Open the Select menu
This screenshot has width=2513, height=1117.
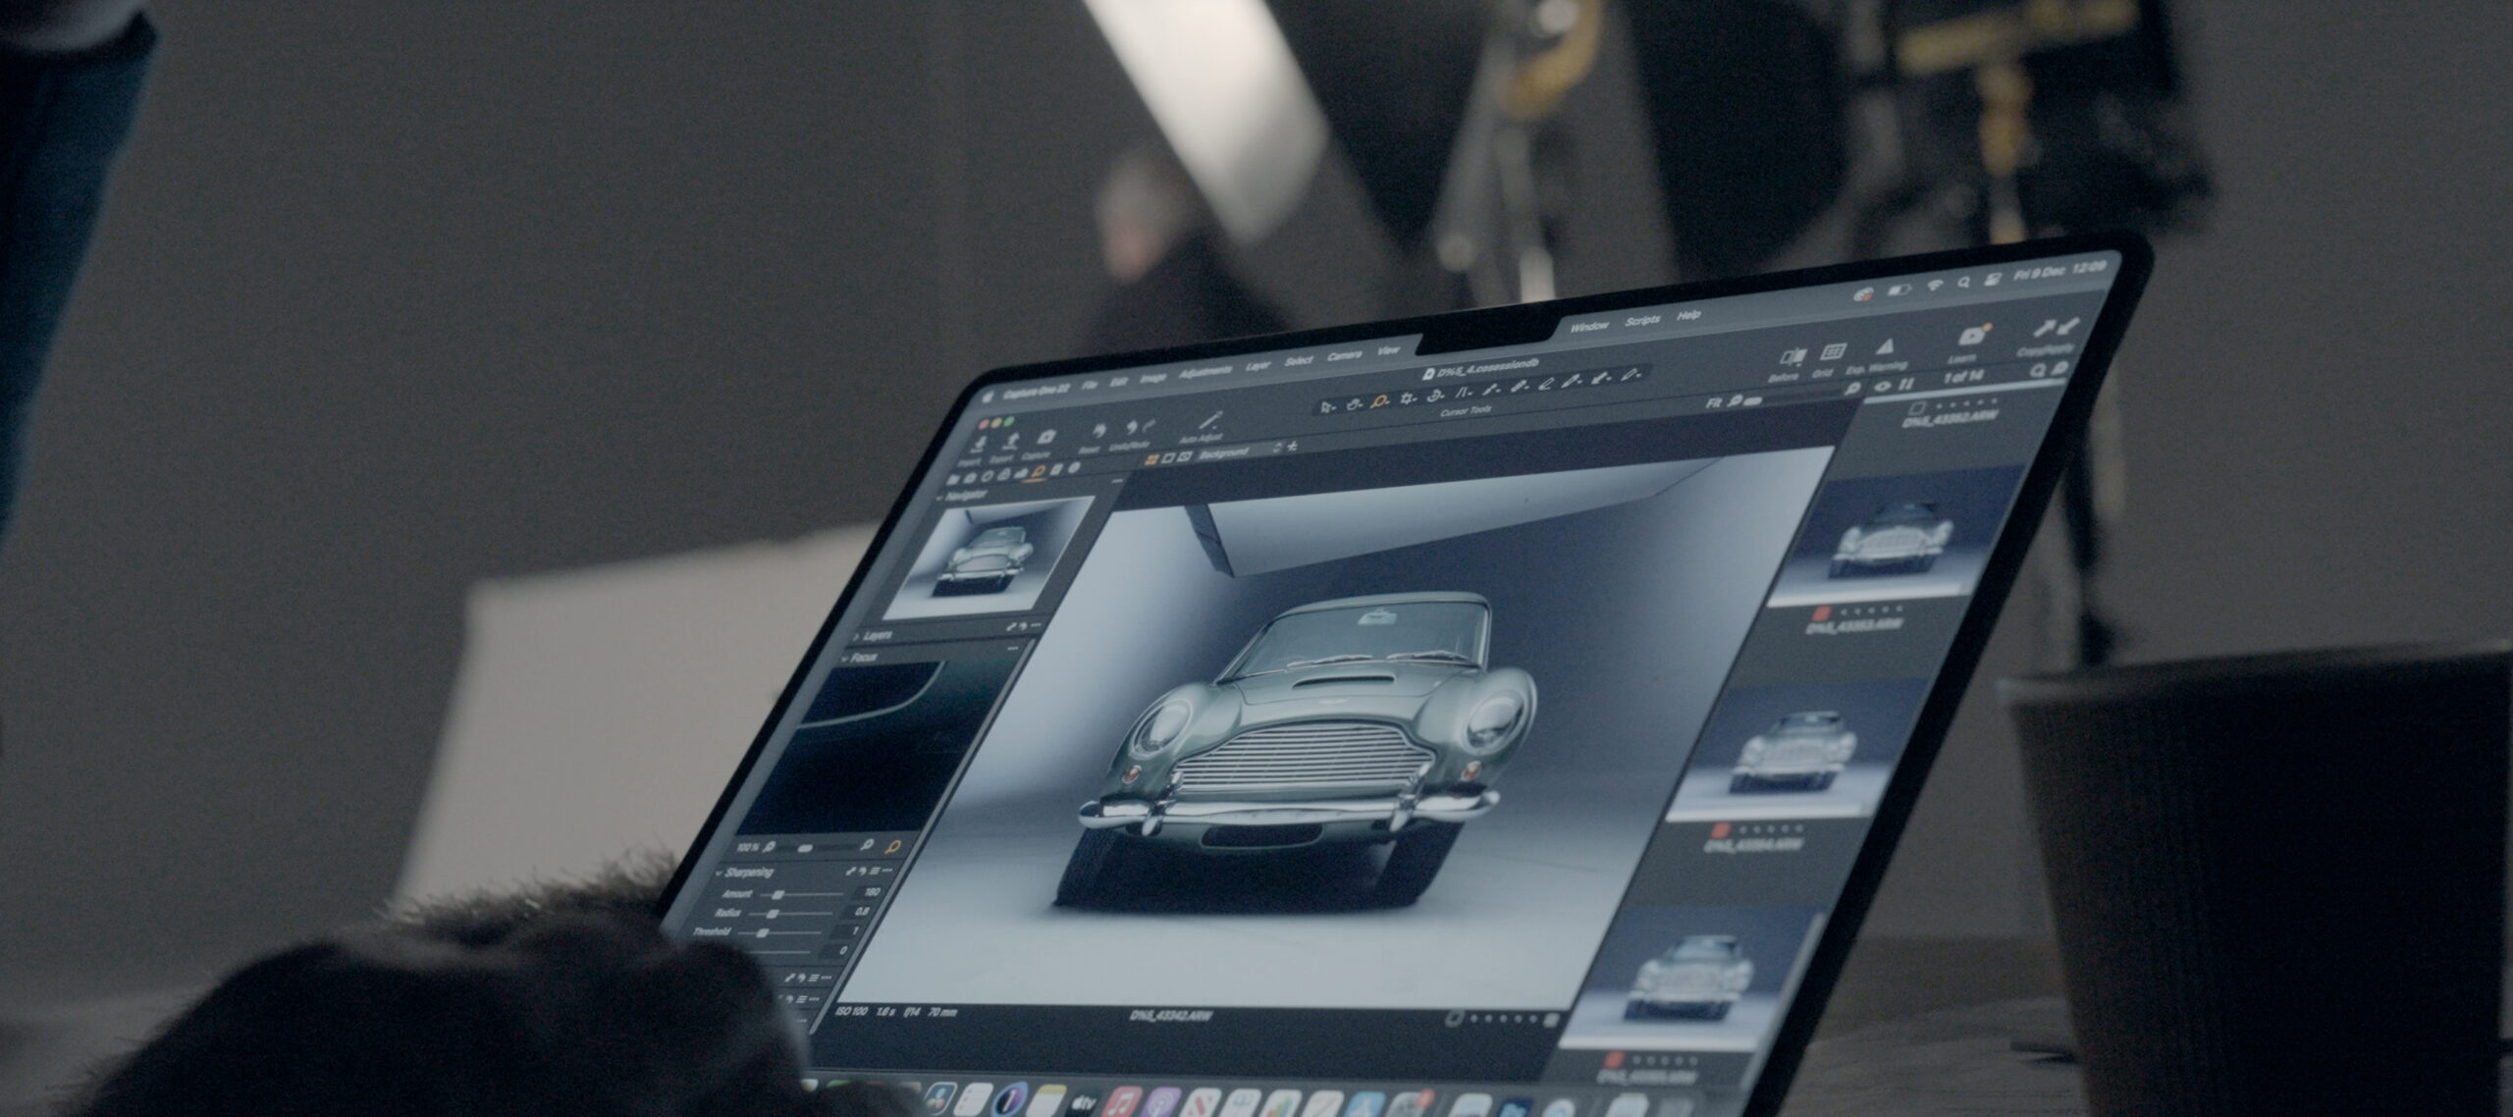click(1299, 361)
